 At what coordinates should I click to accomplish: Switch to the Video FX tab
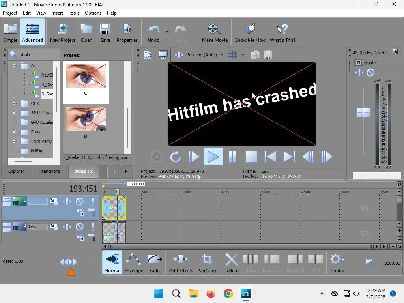84,171
